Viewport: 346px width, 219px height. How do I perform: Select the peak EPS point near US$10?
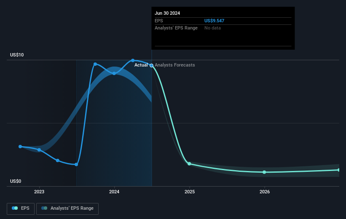133,60
